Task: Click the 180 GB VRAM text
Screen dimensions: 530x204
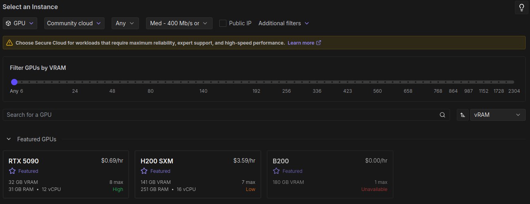Action: coord(288,182)
